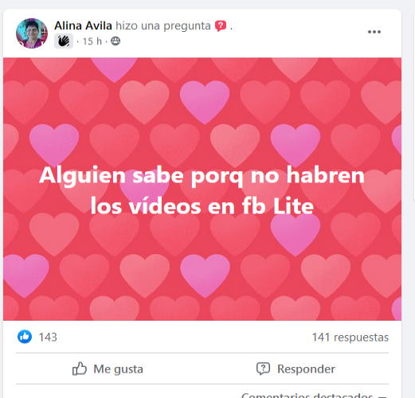Open the three-dot post options menu
This screenshot has height=398, width=415.
point(374,32)
